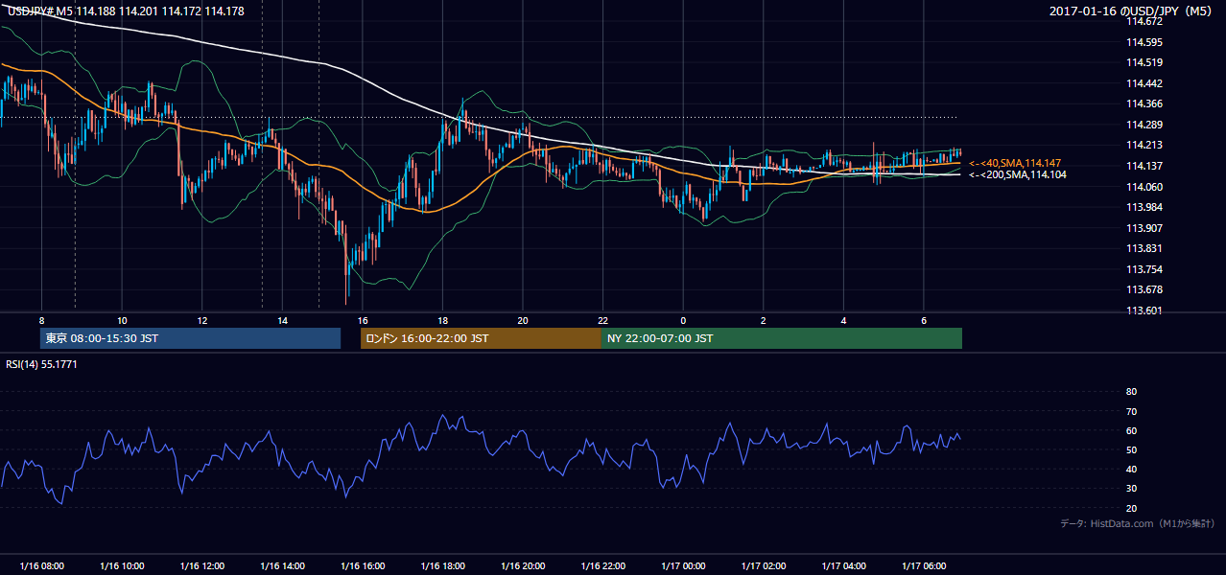Viewport: 1226px width, 575px height.
Task: Click price axis value 114.366
Action: pos(1143,103)
